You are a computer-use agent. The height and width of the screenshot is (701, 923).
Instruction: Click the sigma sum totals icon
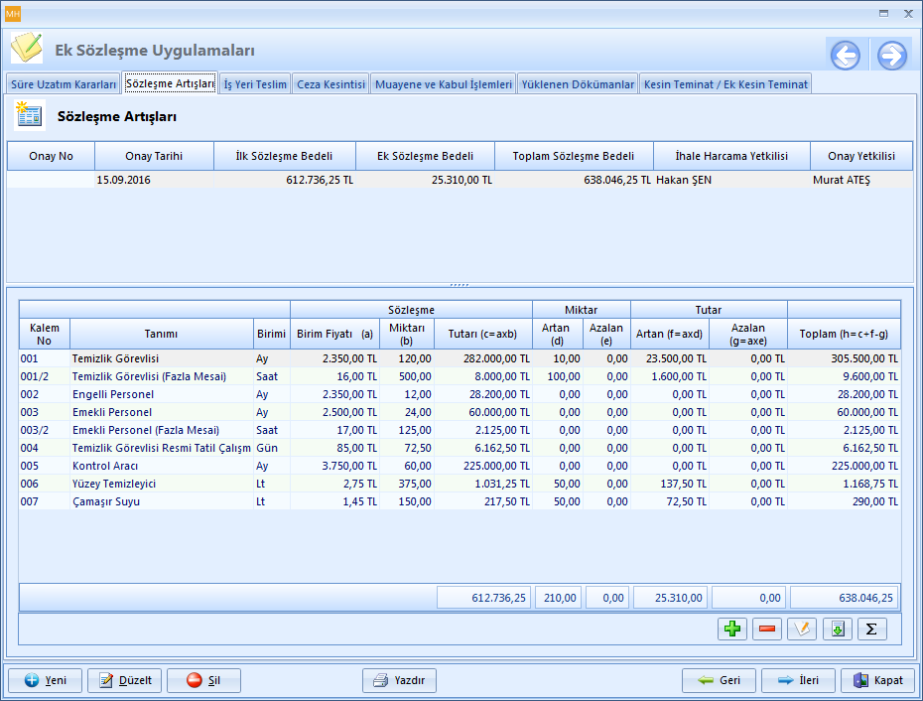(x=871, y=629)
